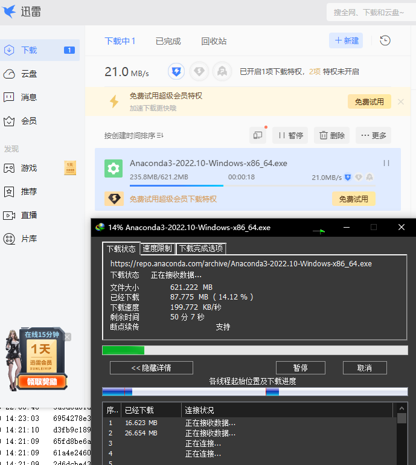Click the small gray diamond icon in task row
The width and height of the screenshot is (416, 465).
tap(359, 177)
